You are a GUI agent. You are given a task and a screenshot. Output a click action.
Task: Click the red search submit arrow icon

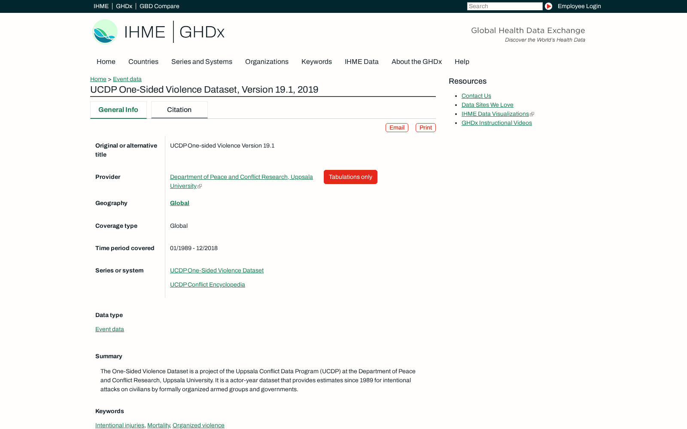coord(548,6)
